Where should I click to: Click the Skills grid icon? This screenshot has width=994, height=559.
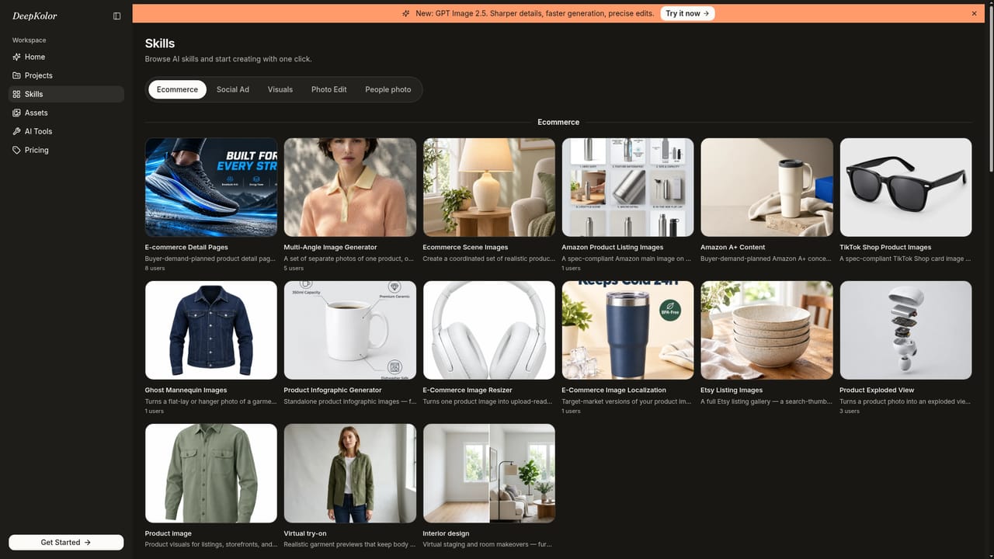[17, 94]
